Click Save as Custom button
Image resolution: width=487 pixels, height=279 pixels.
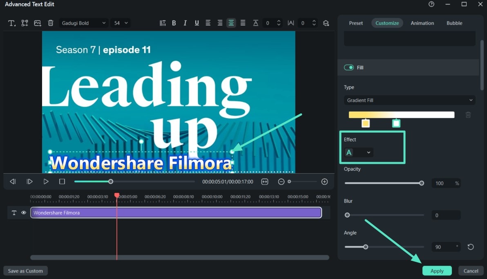[x=25, y=270]
